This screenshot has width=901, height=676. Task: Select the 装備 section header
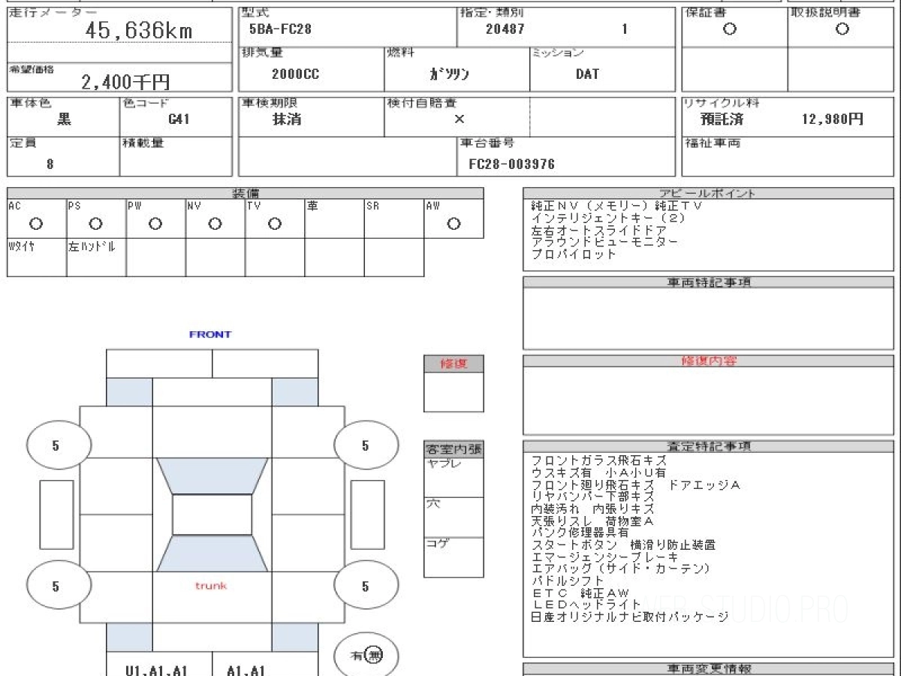click(246, 194)
